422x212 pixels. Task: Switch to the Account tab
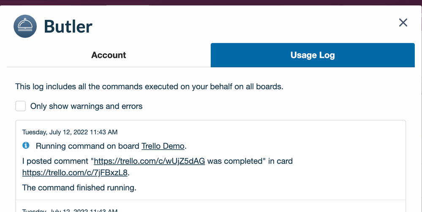[x=109, y=55]
